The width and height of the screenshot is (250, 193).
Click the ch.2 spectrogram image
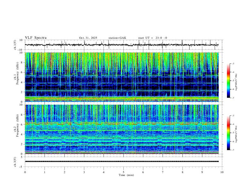pyautogui.click(x=122, y=129)
